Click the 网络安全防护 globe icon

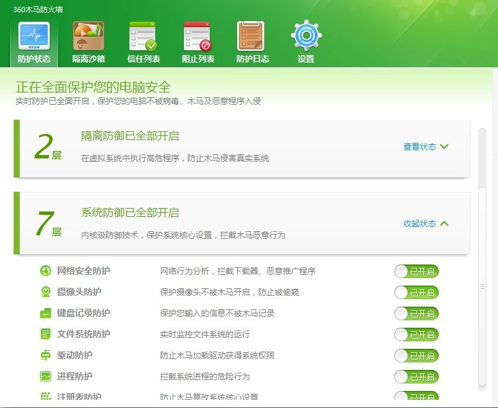46,271
